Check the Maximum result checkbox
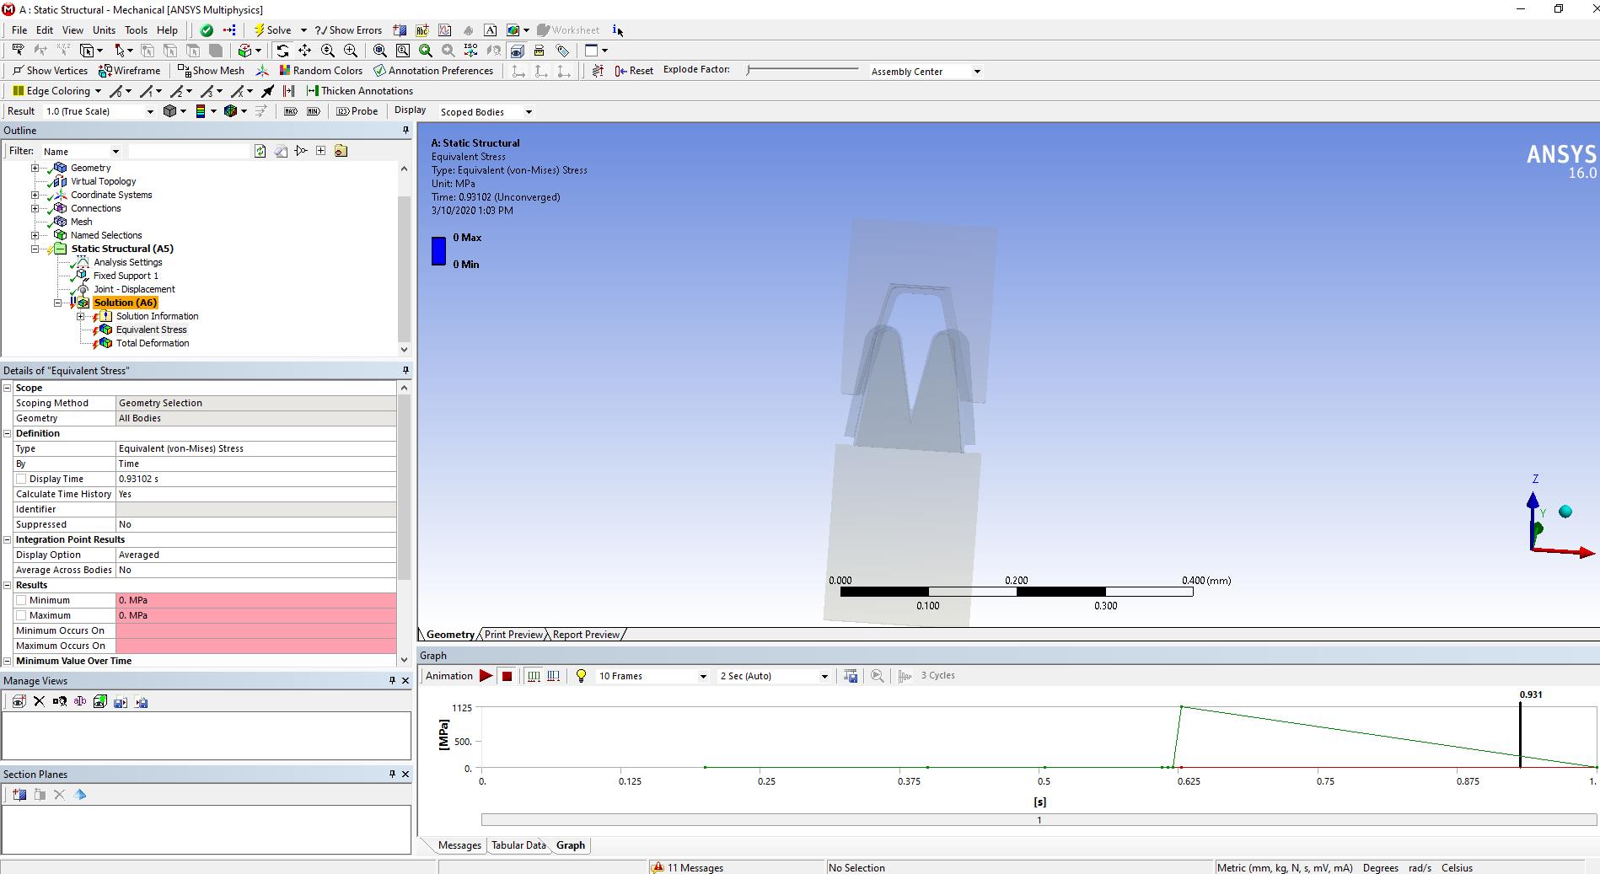The width and height of the screenshot is (1600, 874). pyautogui.click(x=22, y=615)
